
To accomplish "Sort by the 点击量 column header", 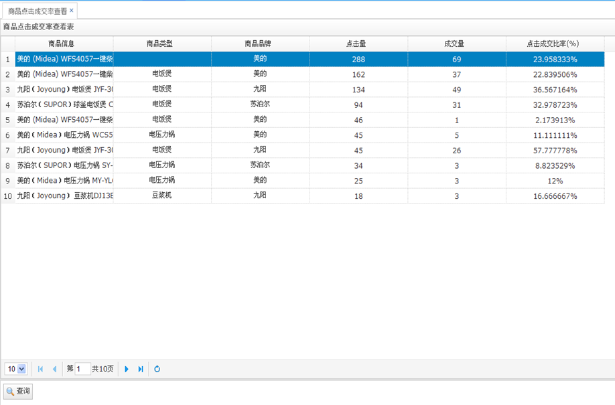I will tap(359, 44).
